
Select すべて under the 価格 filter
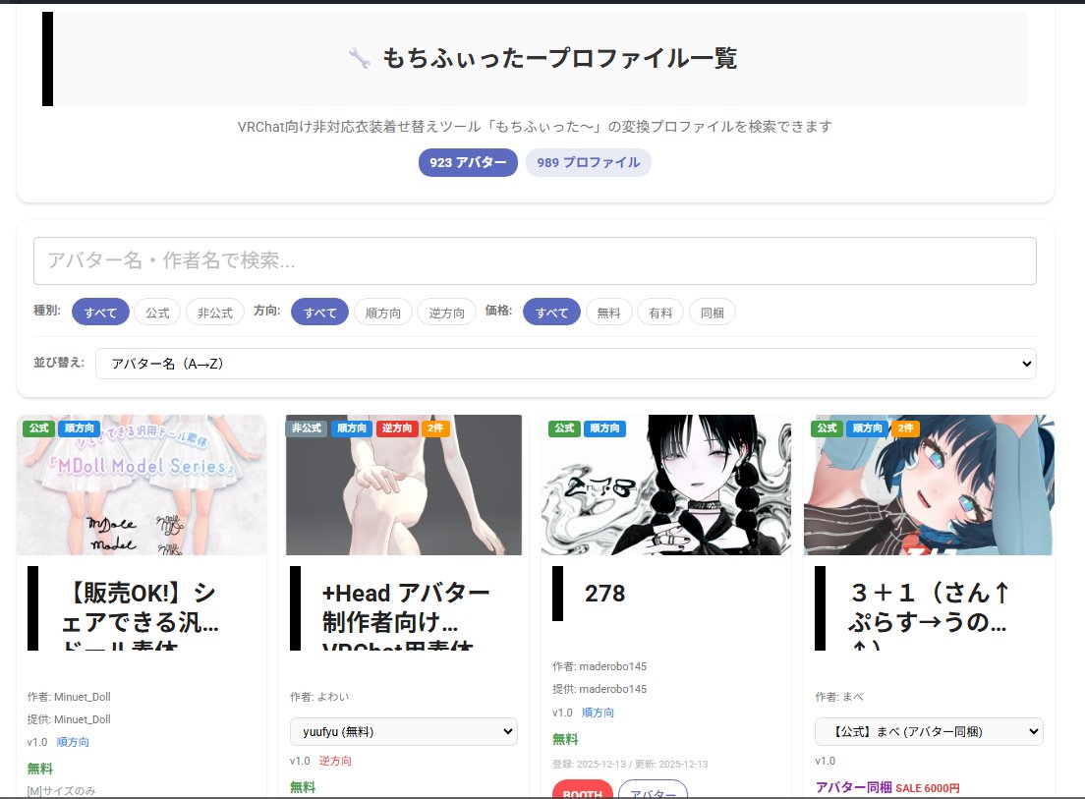point(551,312)
